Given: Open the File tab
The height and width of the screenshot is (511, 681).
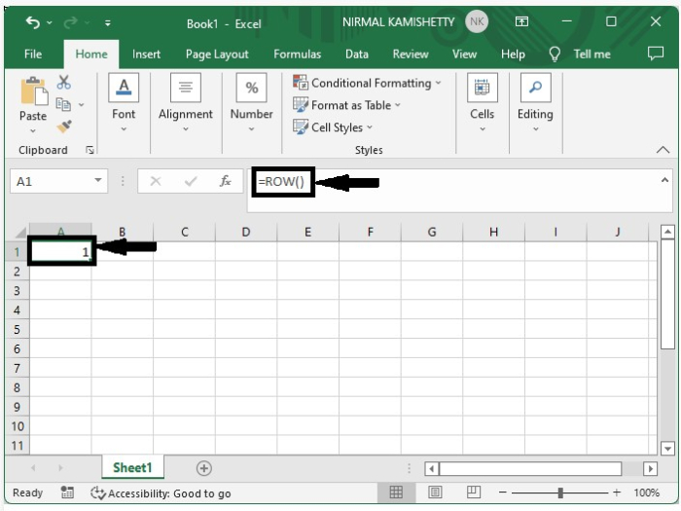Looking at the screenshot, I should tap(33, 54).
